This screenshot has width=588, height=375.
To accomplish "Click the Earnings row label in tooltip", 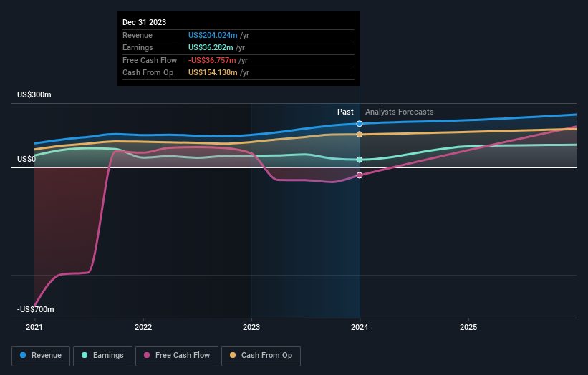I will click(138, 47).
